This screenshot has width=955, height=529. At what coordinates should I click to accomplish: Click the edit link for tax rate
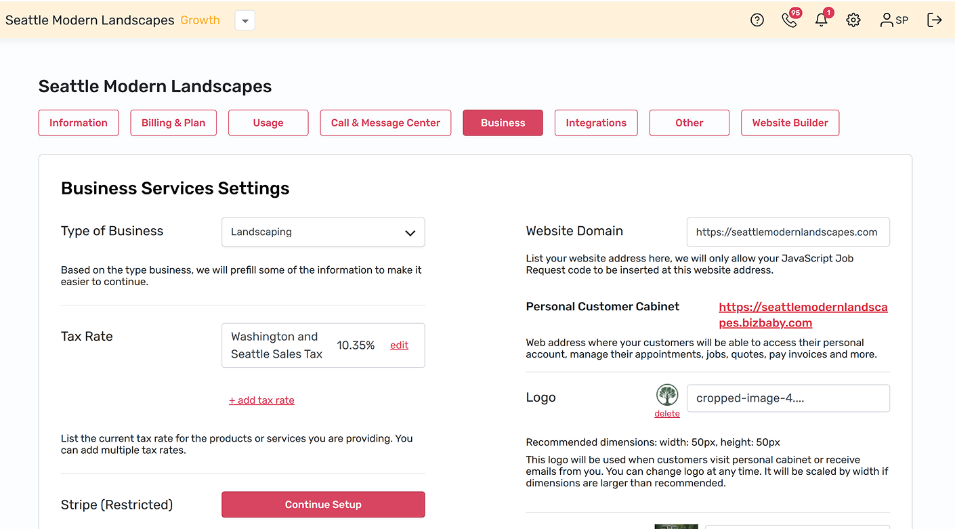pos(399,345)
